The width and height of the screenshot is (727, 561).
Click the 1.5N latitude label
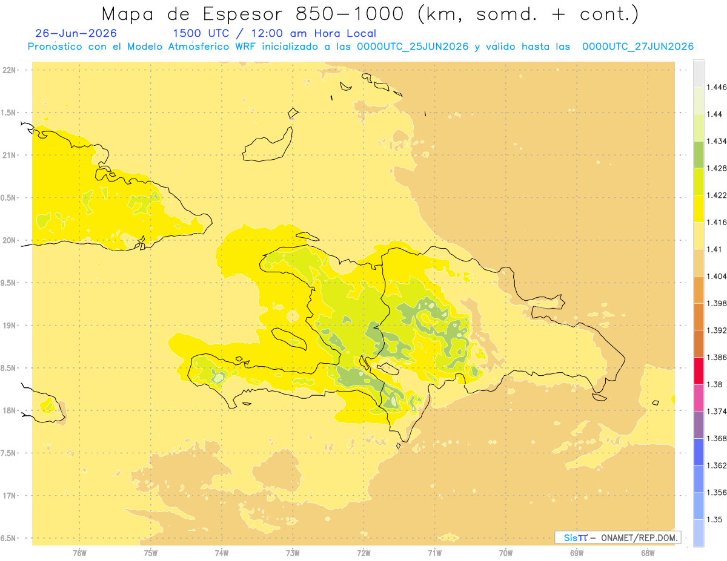[x=9, y=113]
